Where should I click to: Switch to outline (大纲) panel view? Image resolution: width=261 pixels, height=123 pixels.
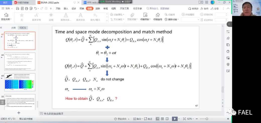[x=13, y=27]
